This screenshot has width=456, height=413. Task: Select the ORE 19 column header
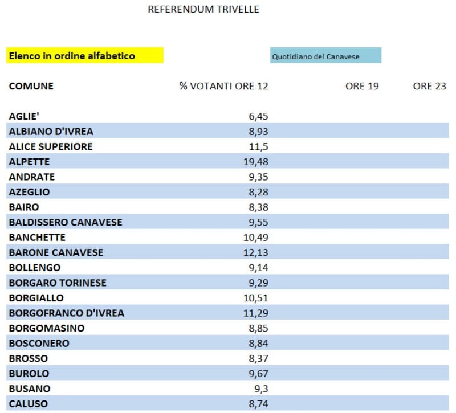tap(362, 86)
